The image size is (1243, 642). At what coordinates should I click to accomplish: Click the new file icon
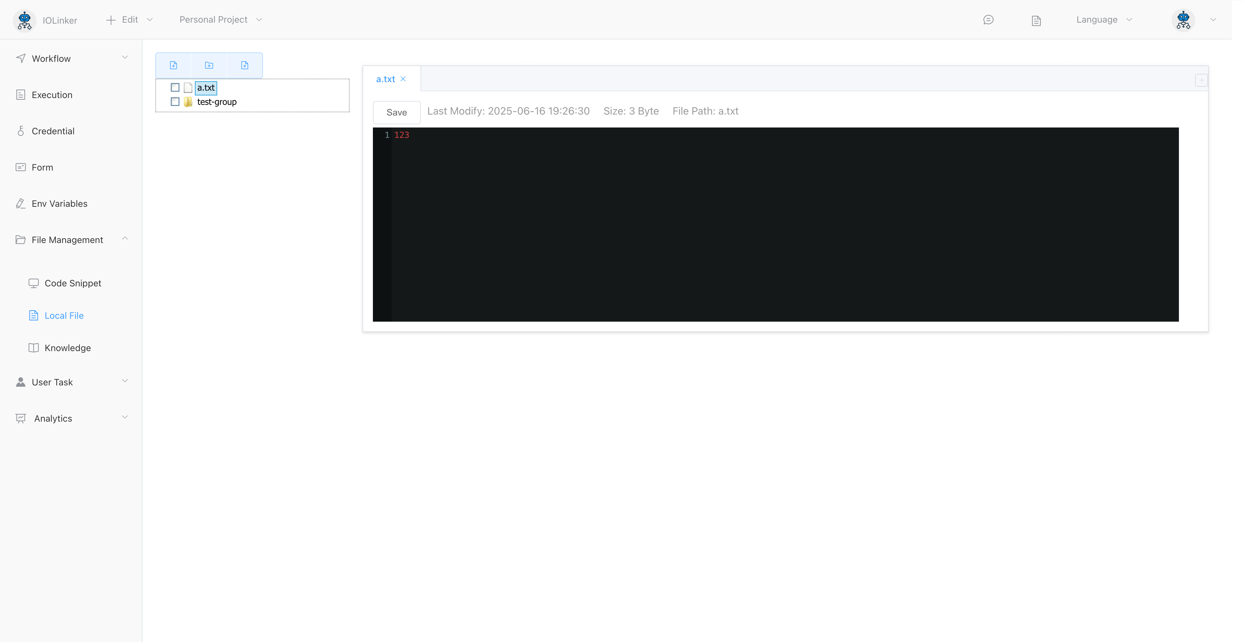pyautogui.click(x=173, y=65)
